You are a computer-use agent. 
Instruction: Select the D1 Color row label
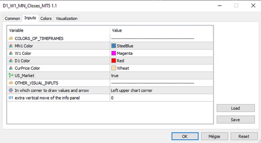tap(22, 61)
